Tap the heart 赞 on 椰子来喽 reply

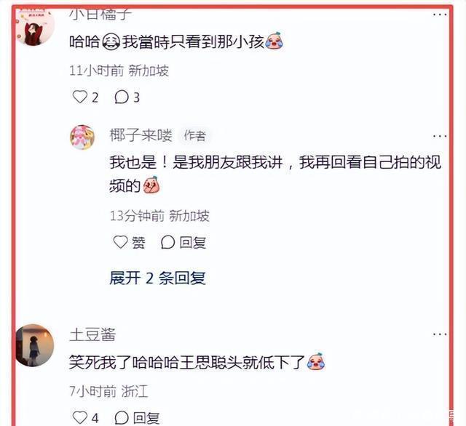tap(120, 242)
